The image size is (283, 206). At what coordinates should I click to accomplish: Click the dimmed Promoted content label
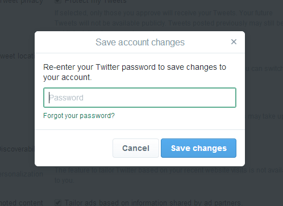(22, 203)
